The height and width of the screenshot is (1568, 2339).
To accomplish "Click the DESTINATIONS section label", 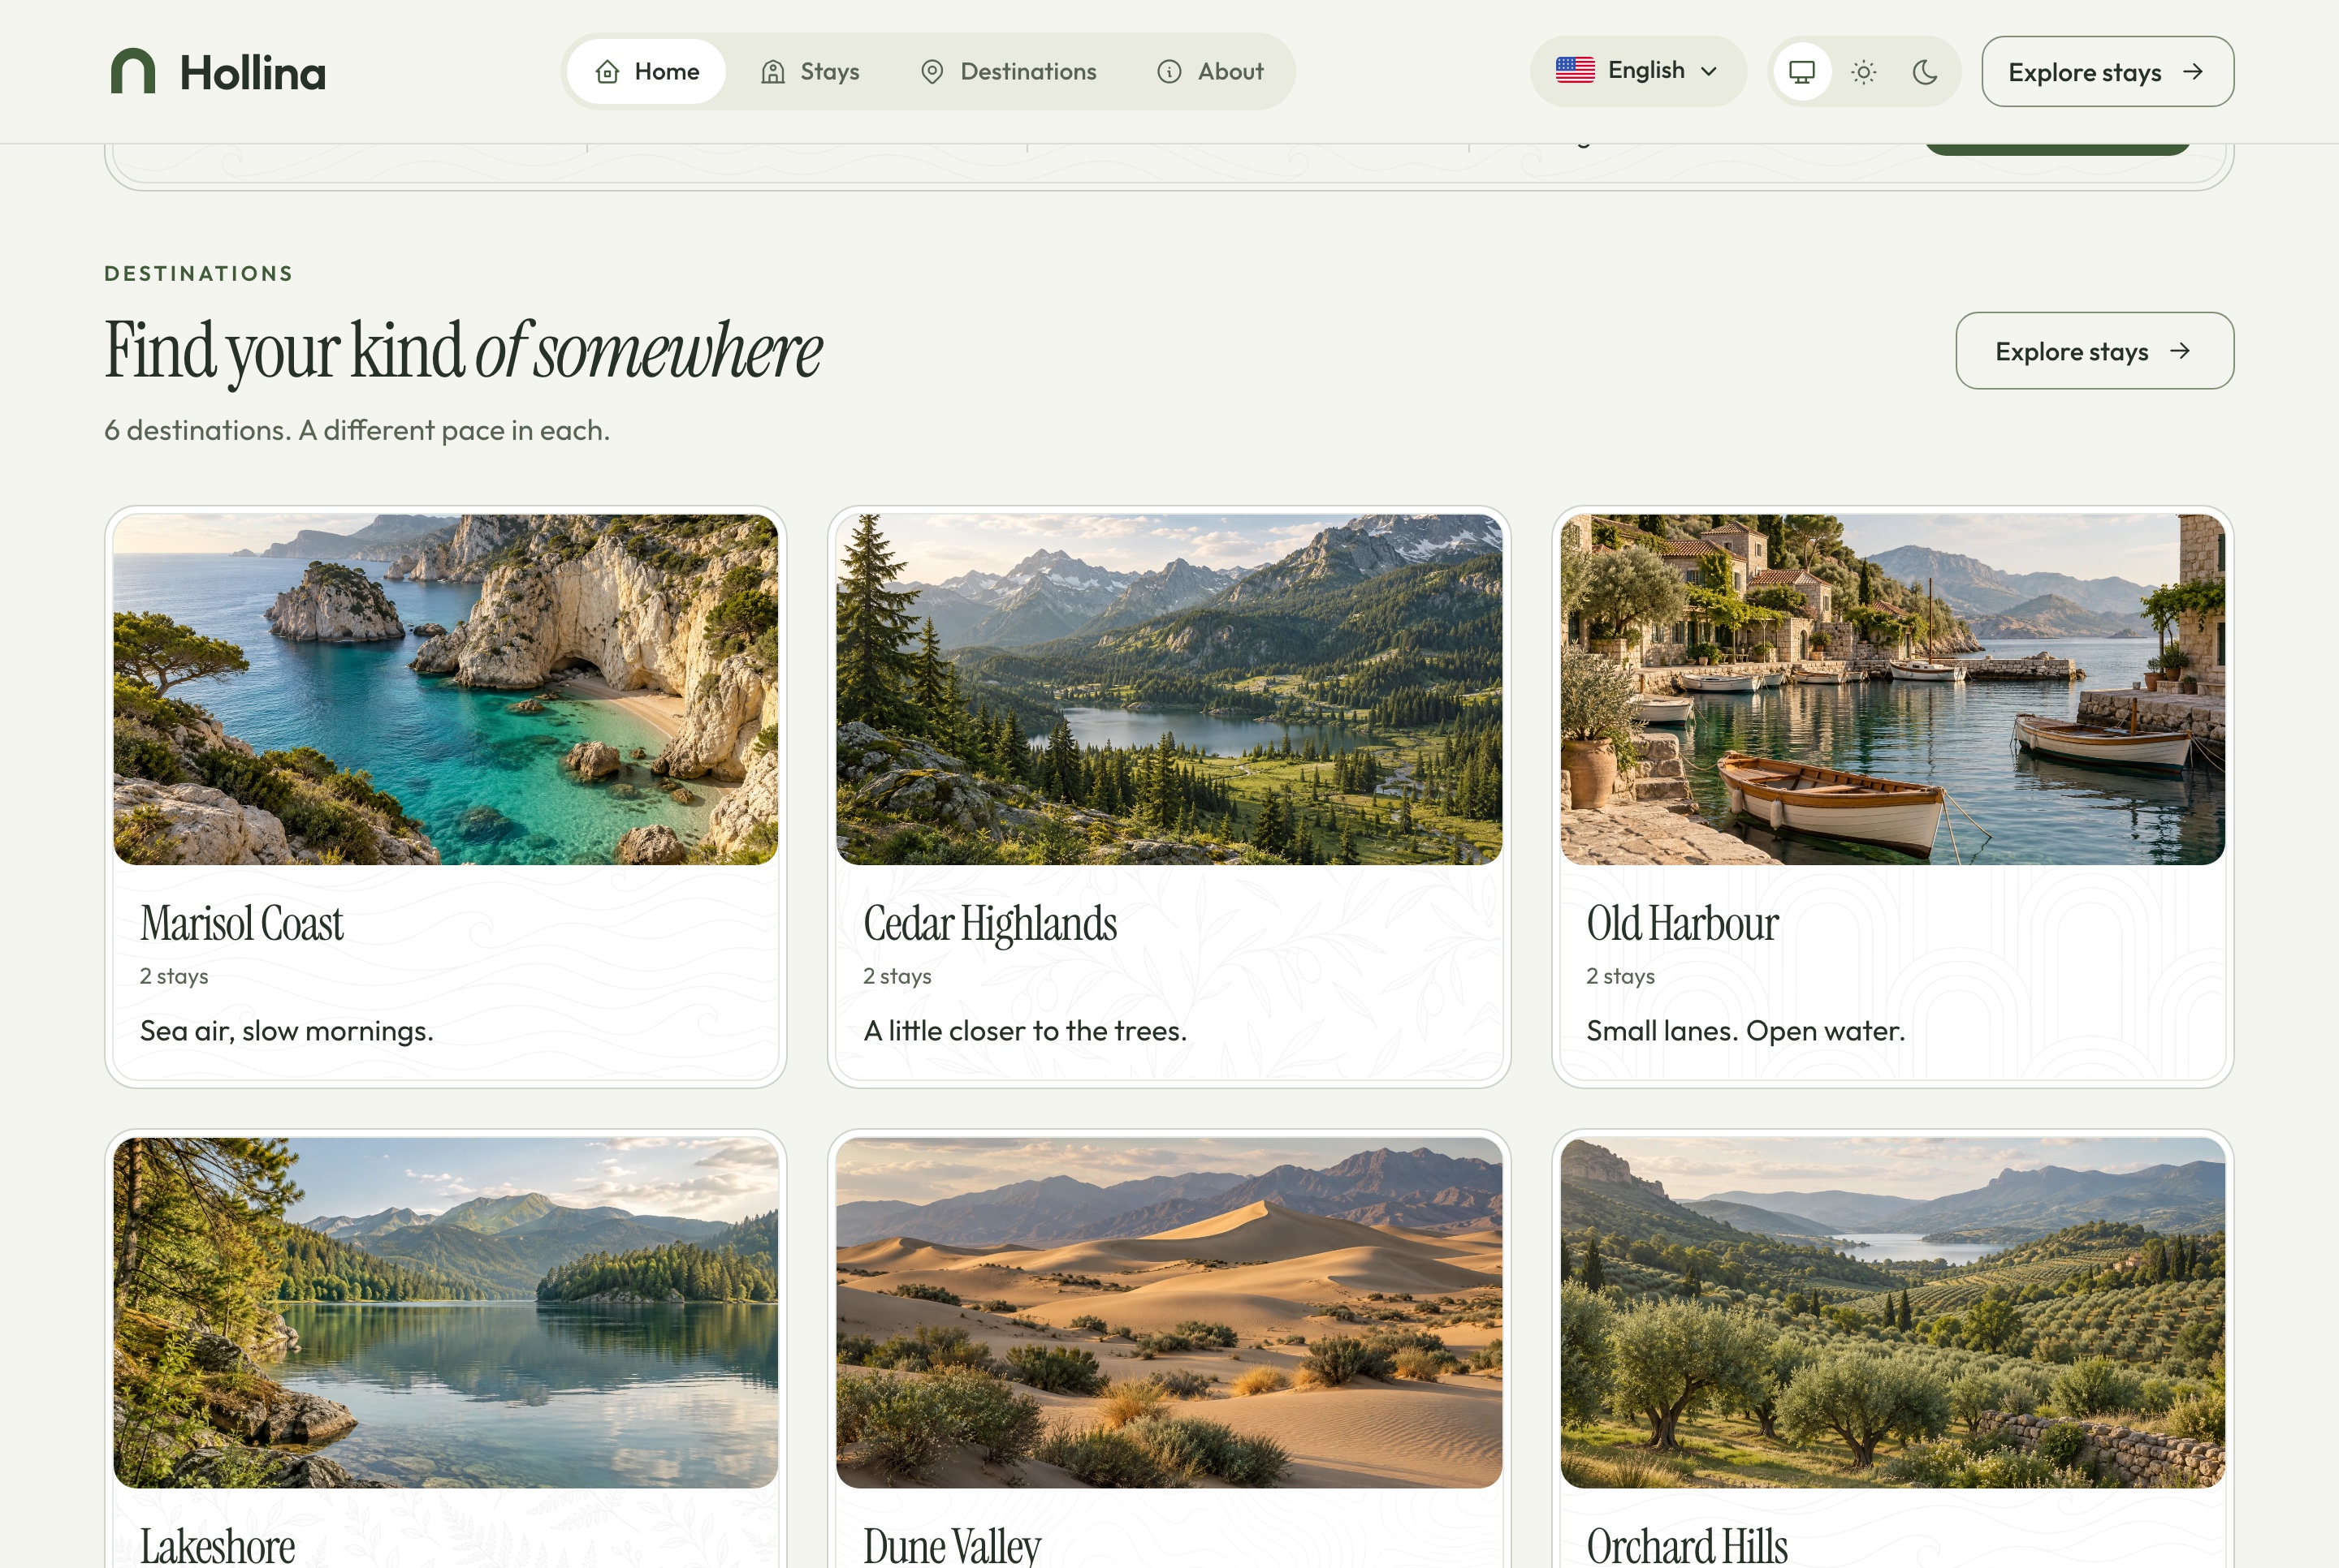I will (199, 274).
